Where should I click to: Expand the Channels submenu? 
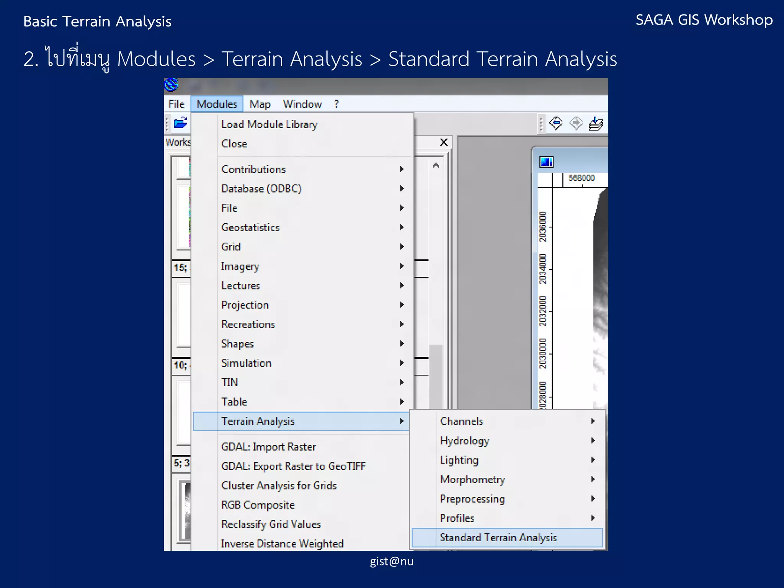(507, 421)
